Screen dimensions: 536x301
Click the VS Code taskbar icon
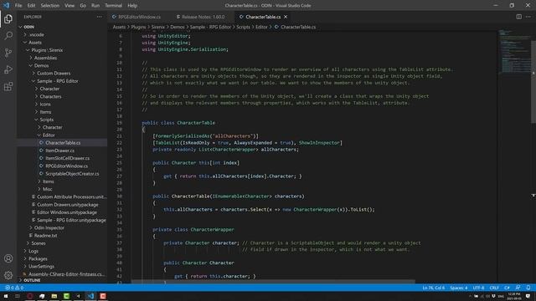90,296
